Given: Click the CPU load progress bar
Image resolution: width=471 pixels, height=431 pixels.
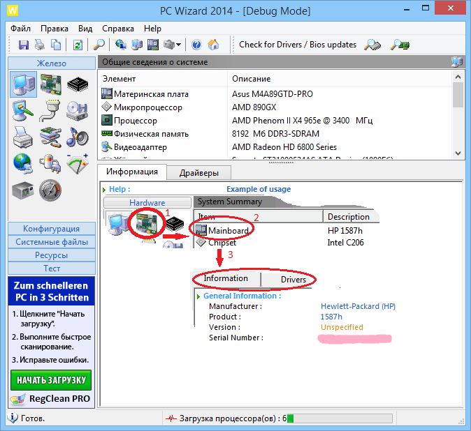Looking at the screenshot, I should [340, 418].
